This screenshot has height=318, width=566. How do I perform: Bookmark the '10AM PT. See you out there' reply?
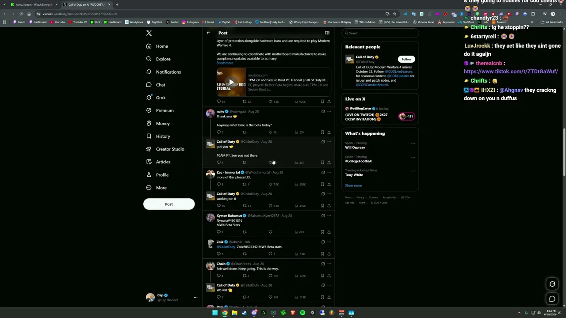tap(322, 163)
